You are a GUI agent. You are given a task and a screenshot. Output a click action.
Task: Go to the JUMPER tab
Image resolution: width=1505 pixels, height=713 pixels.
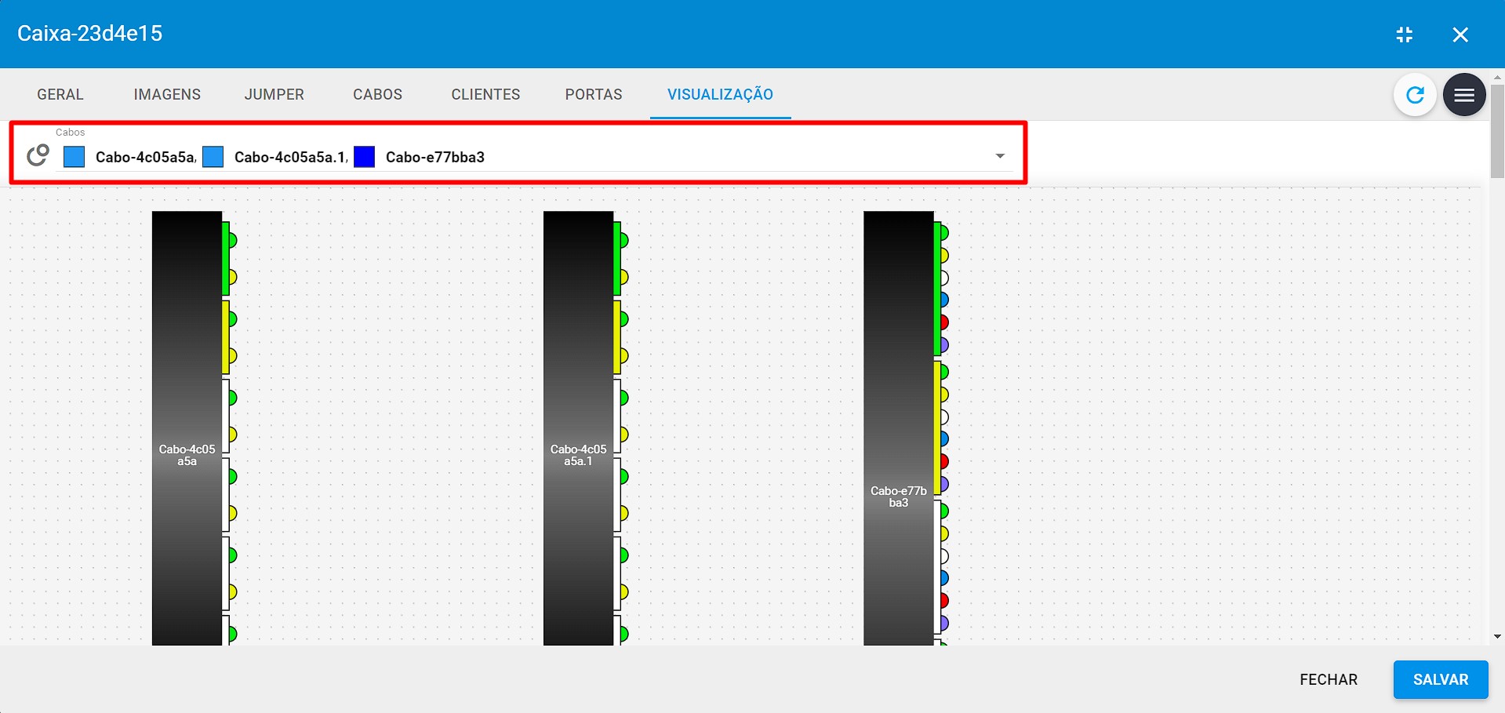coord(274,94)
